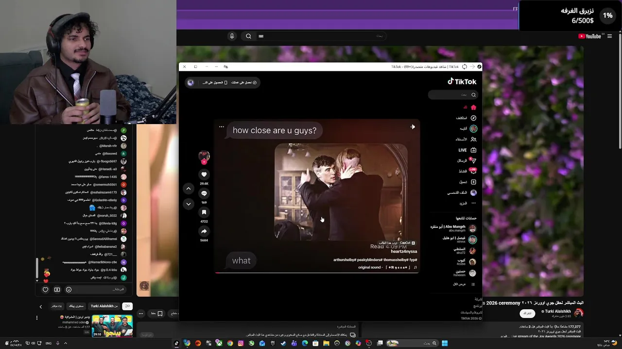Click the Get App button in TikTok
The width and height of the screenshot is (622, 349).
214,82
